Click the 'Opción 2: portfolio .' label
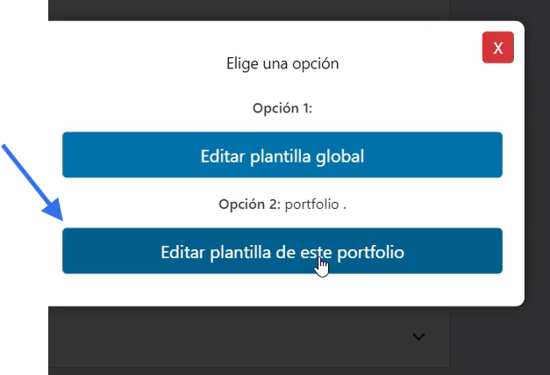 (282, 205)
